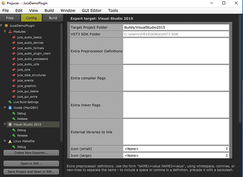This screenshot has width=243, height=177.
Task: Maximize the Projucer window
Action: click(x=224, y=3)
